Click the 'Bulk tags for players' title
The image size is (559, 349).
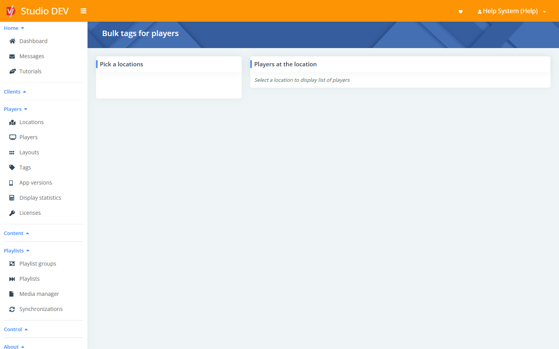pyautogui.click(x=141, y=33)
